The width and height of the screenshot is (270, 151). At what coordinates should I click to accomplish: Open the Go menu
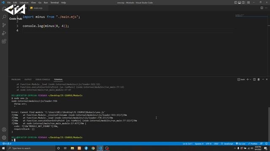click(40, 3)
